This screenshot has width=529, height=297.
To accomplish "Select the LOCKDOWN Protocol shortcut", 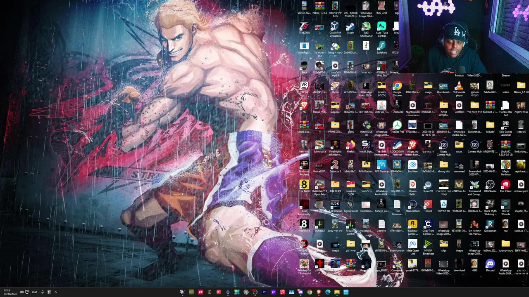I will click(x=397, y=148).
